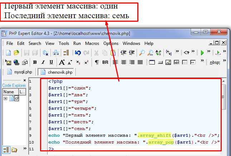Image resolution: width=231 pixels, height=156 pixels.
Task: Click the Run script green arrow
Action: [202, 53]
